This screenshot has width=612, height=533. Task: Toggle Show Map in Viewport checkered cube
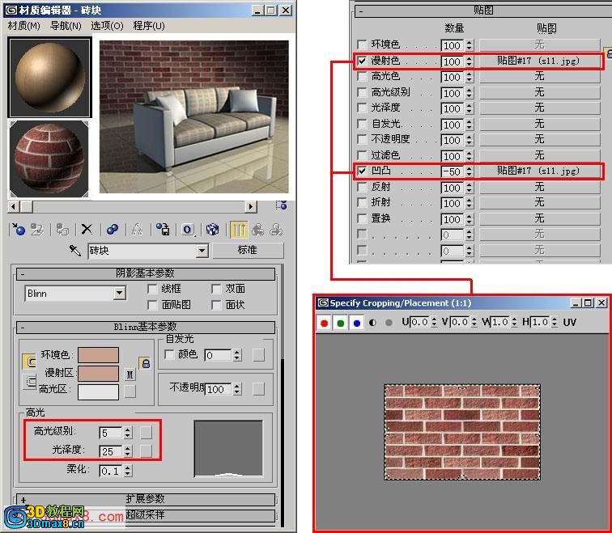[x=212, y=230]
